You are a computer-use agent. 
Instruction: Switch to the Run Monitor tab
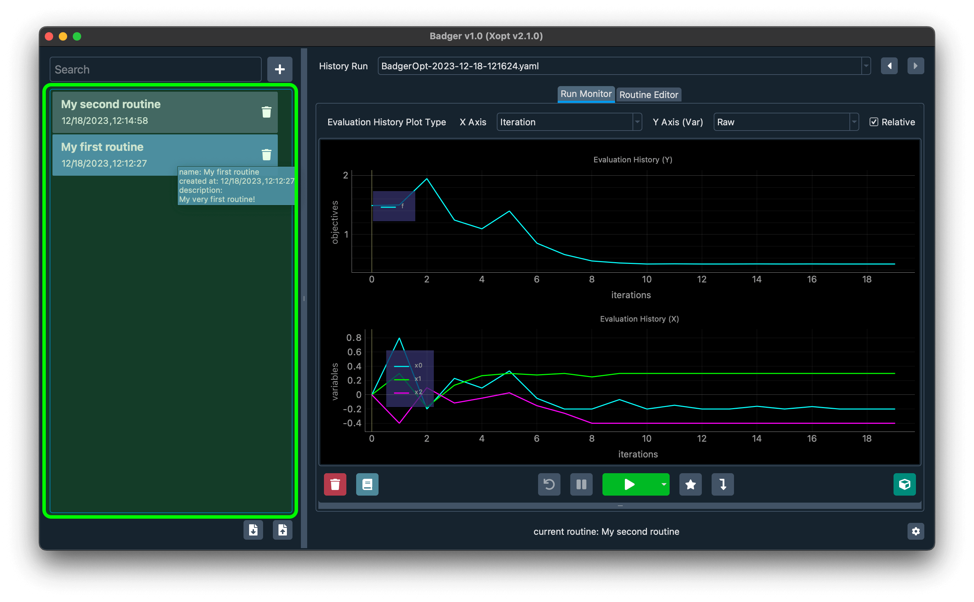tap(586, 94)
